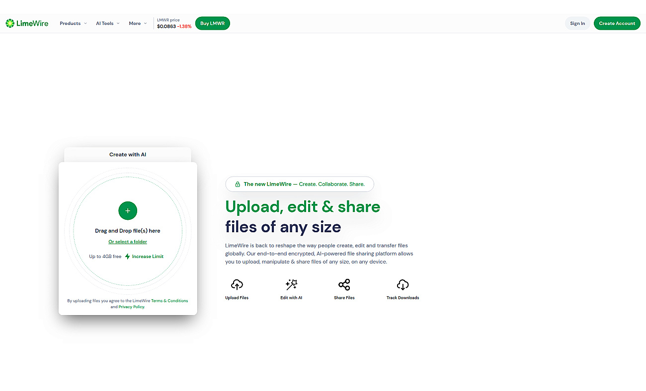
Task: Click the Share Files label
Action: click(344, 298)
